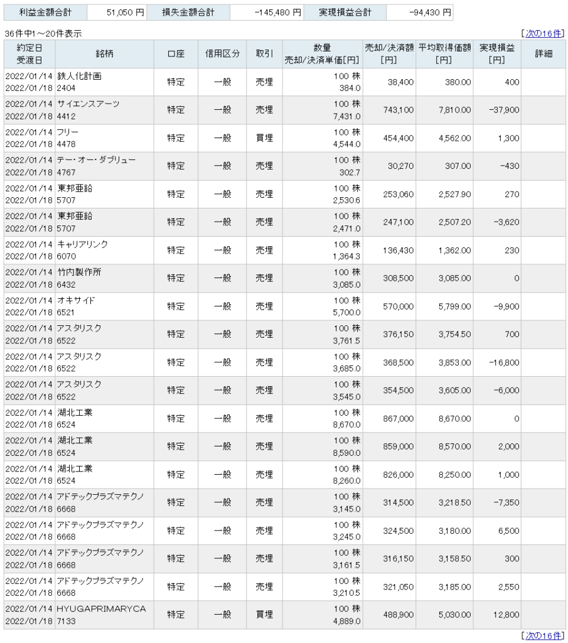This screenshot has width=568, height=643.
Task: Select the 鉄人化計画 2404 stock name
Action: coord(79,82)
